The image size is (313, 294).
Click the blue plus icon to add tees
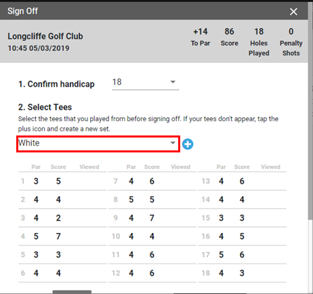pos(188,144)
